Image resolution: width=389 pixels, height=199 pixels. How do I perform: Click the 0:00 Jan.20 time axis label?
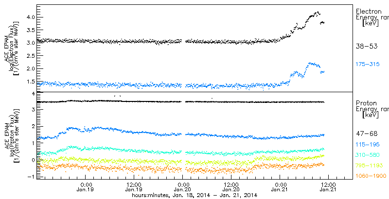coord(183,187)
